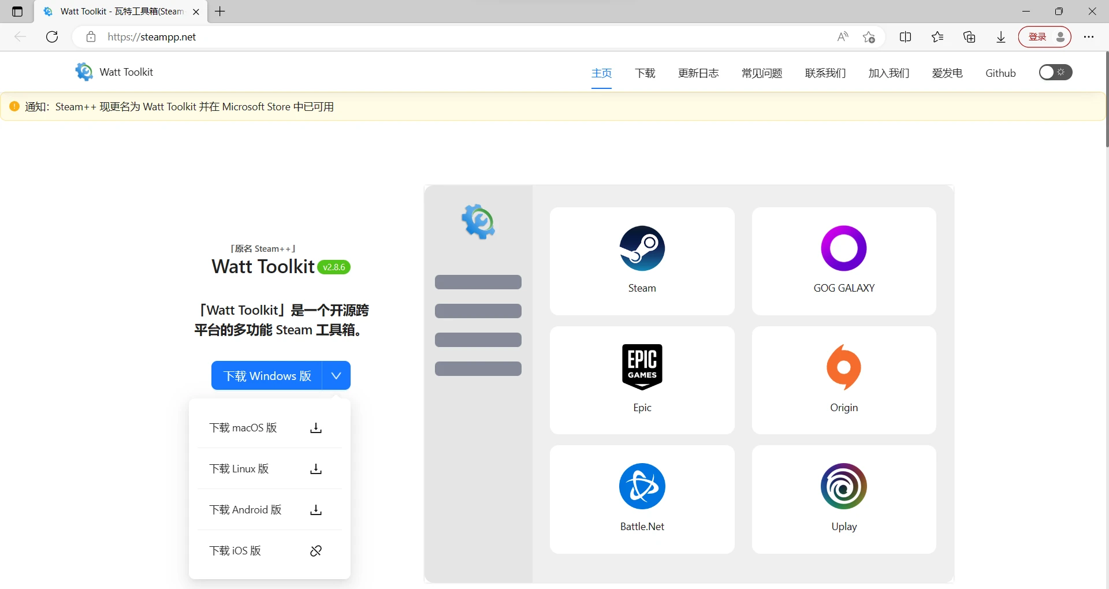Viewport: 1109px width, 589px height.
Task: Open the Github nav link
Action: click(x=1000, y=73)
